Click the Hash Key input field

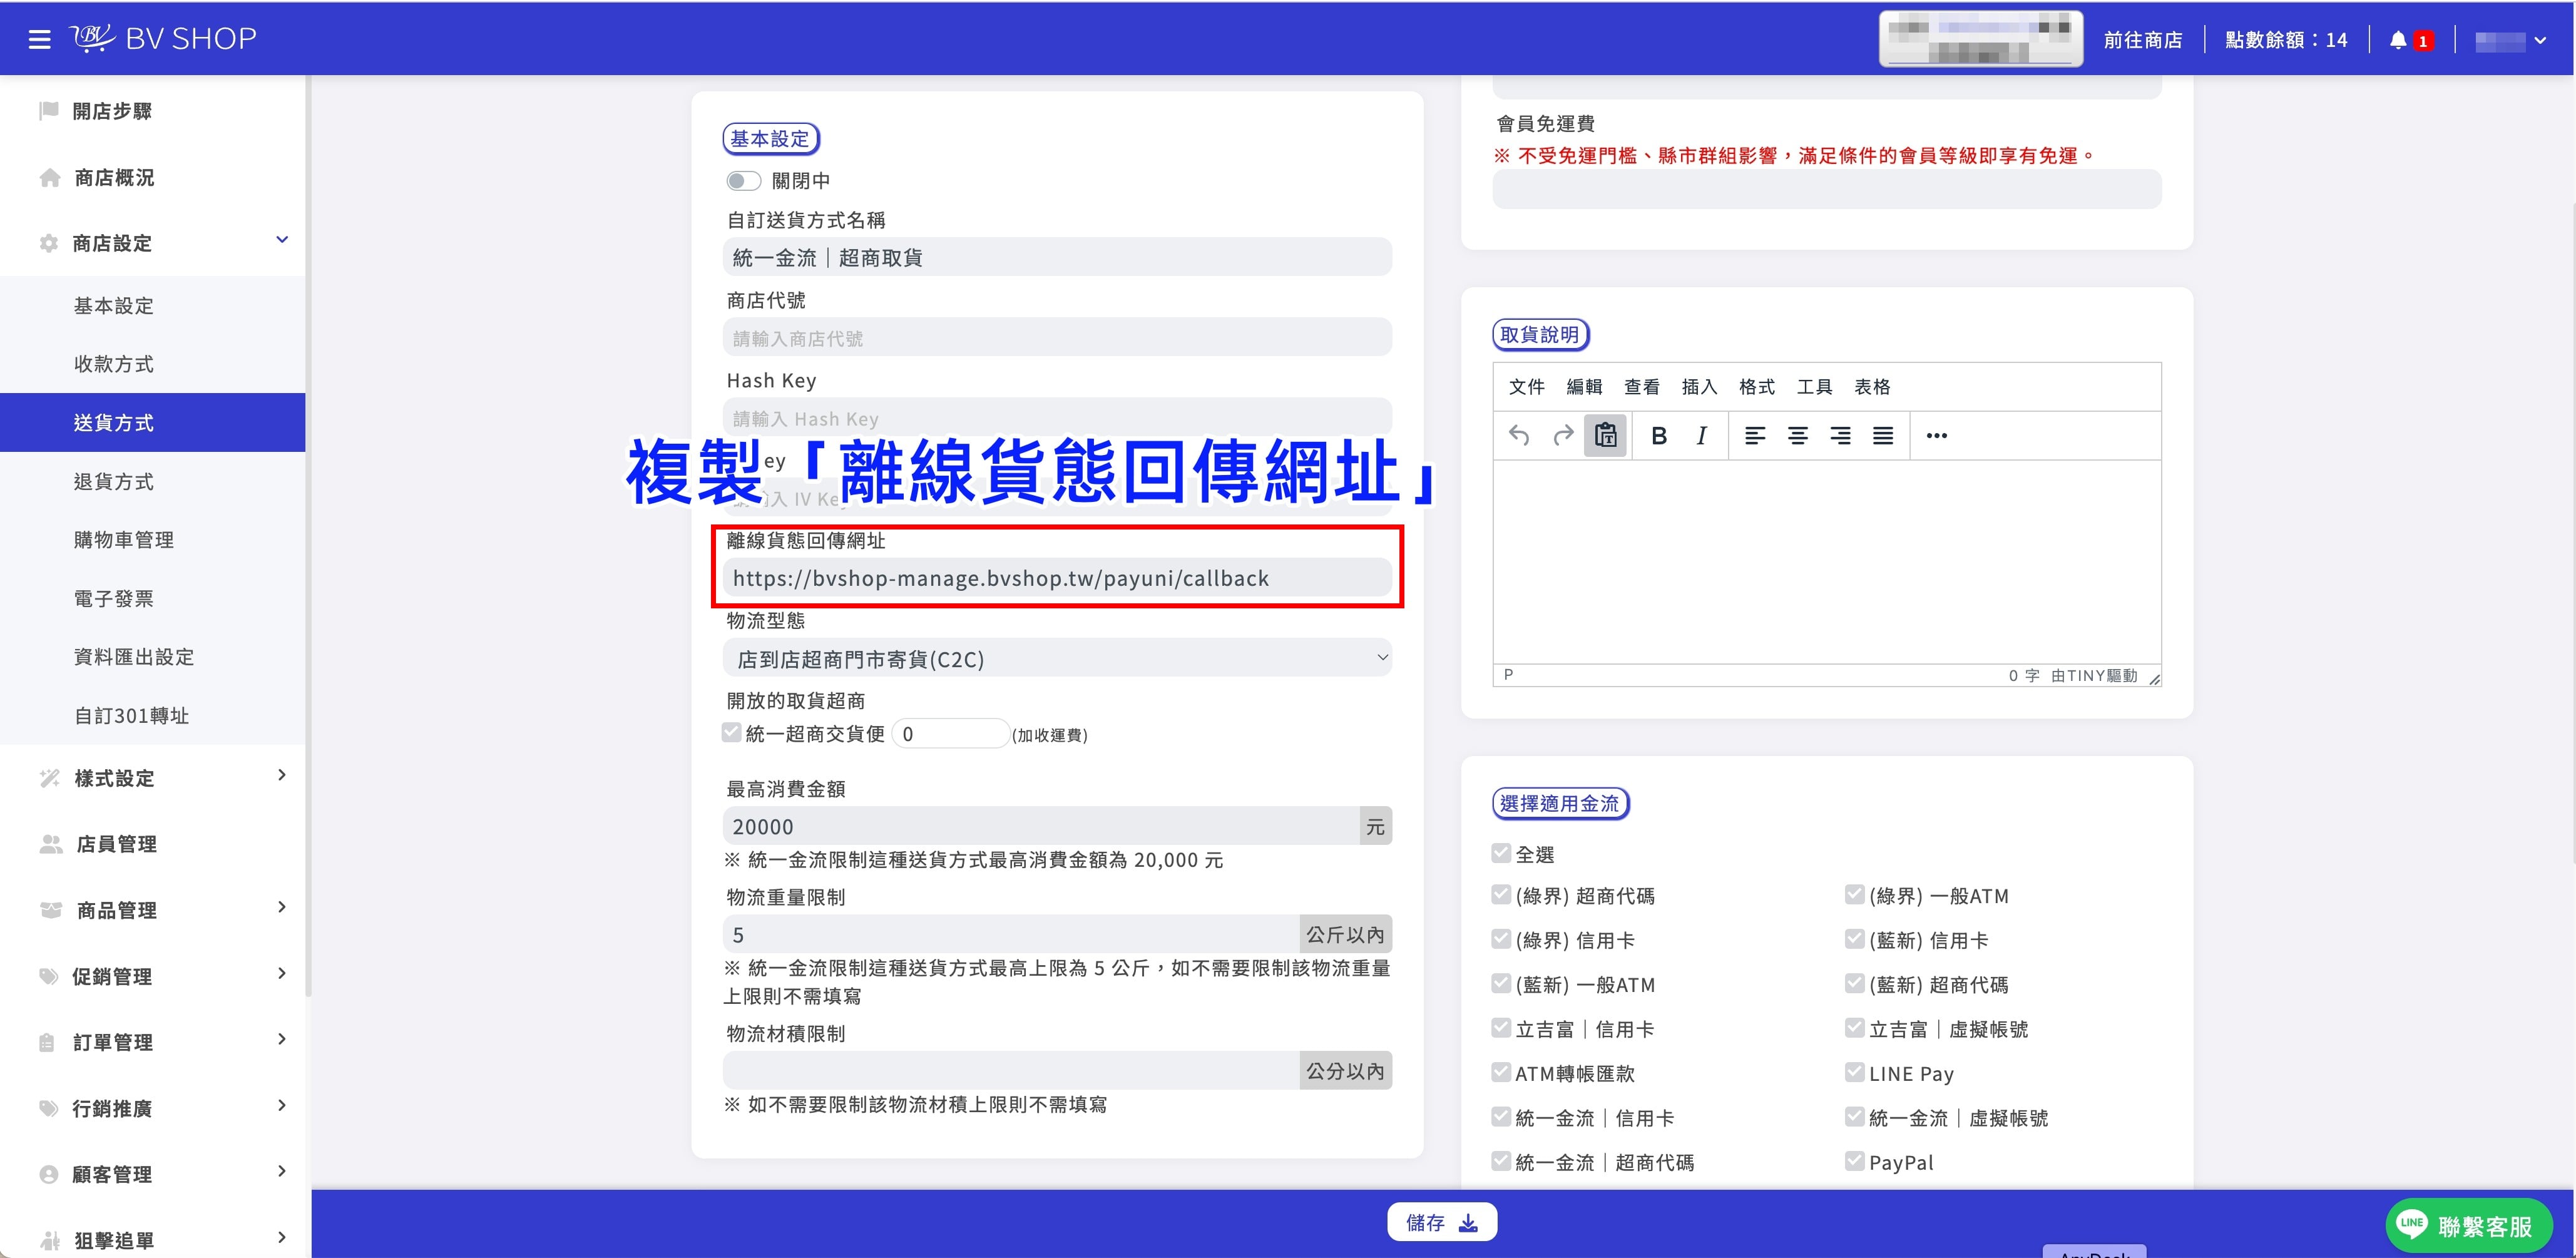point(1057,417)
